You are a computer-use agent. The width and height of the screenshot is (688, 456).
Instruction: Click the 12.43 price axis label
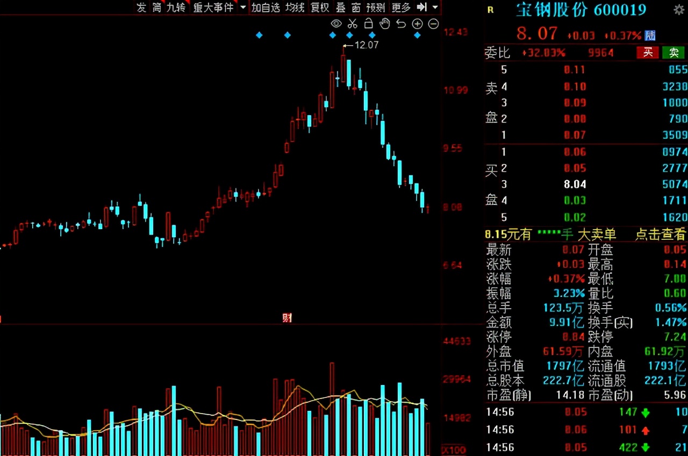pyautogui.click(x=456, y=32)
